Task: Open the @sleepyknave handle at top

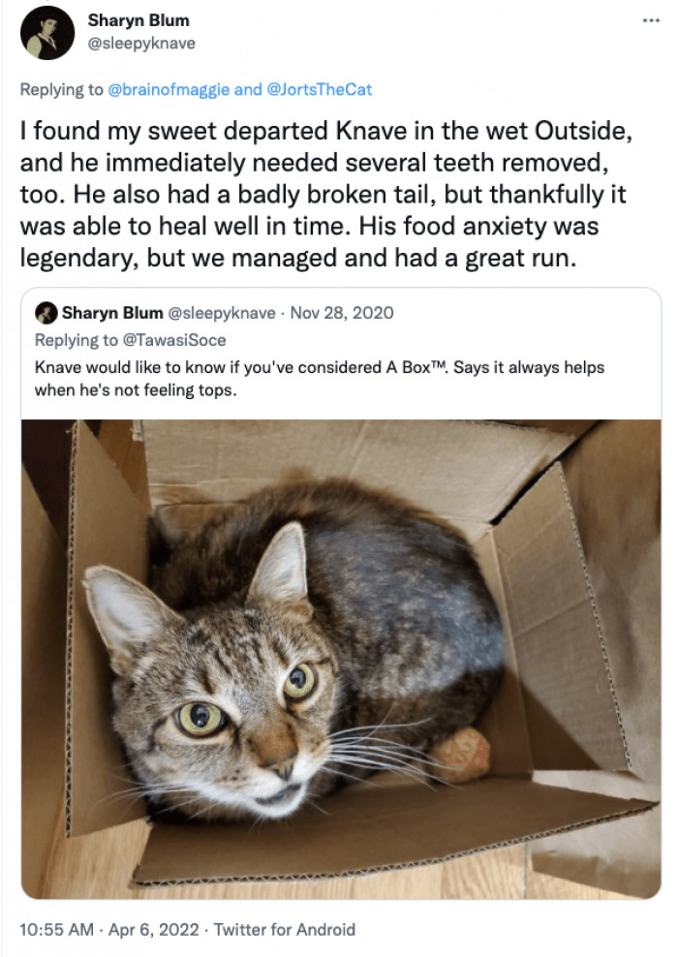Action: 141,44
